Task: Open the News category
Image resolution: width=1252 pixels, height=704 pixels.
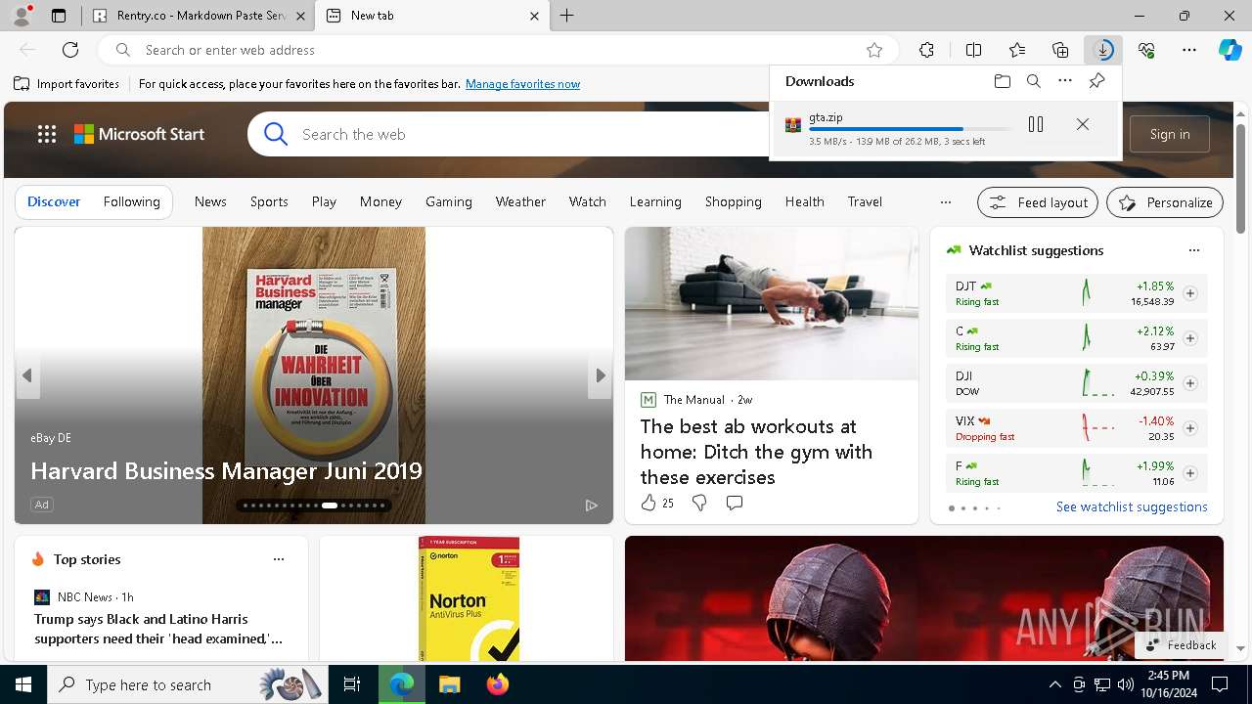Action: click(x=210, y=201)
